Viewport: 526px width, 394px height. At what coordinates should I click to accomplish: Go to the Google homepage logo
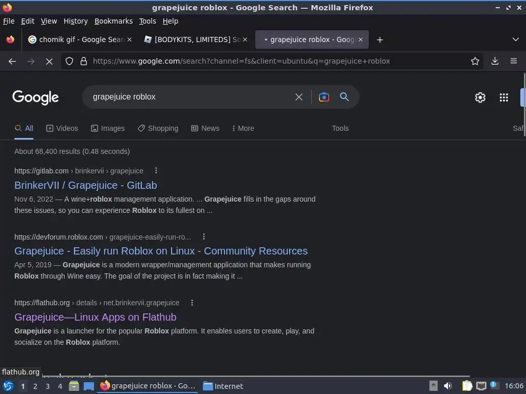pyautogui.click(x=35, y=97)
